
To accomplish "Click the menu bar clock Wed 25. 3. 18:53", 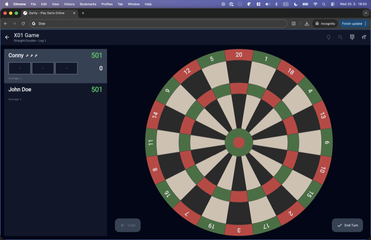I will pos(353,4).
